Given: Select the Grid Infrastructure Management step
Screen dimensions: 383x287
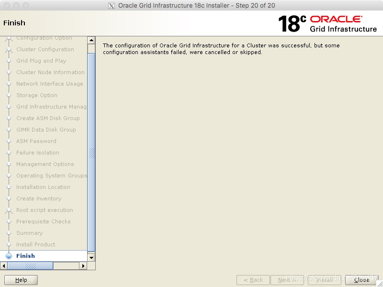Looking at the screenshot, I should click(x=52, y=107).
